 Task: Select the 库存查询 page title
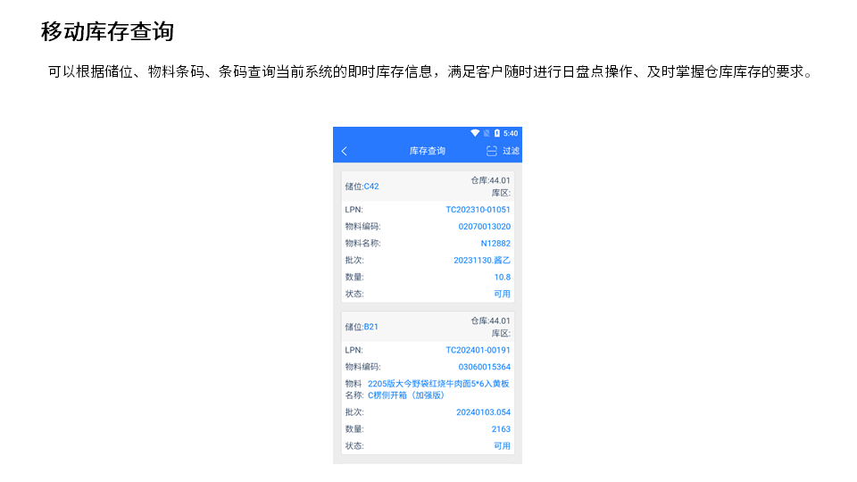427,151
